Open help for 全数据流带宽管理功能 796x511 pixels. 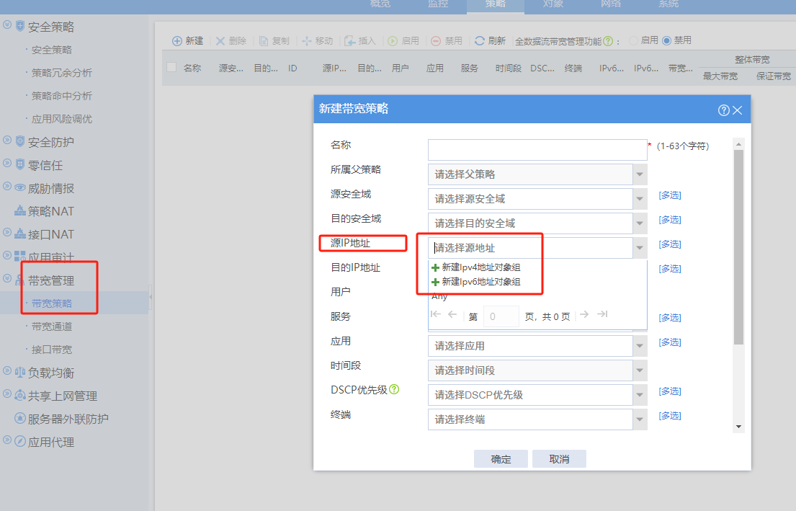point(608,41)
